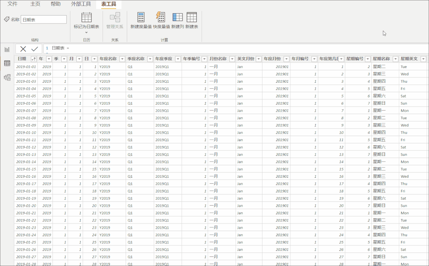Click the 名称 table name input field
This screenshot has width=429, height=266.
point(44,19)
